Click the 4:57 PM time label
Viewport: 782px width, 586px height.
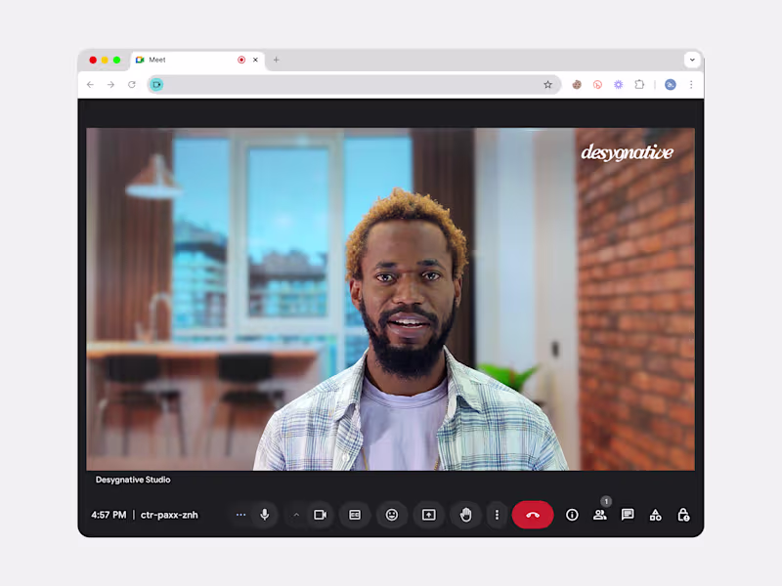click(x=109, y=515)
